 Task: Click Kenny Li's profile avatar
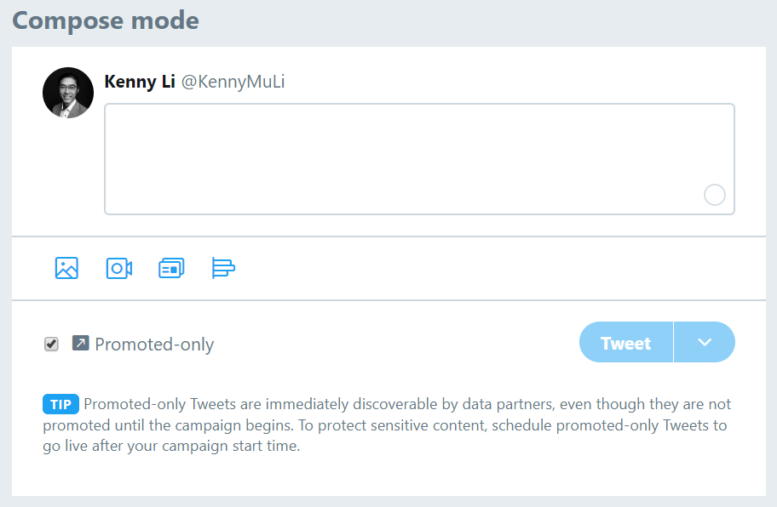coord(68,93)
